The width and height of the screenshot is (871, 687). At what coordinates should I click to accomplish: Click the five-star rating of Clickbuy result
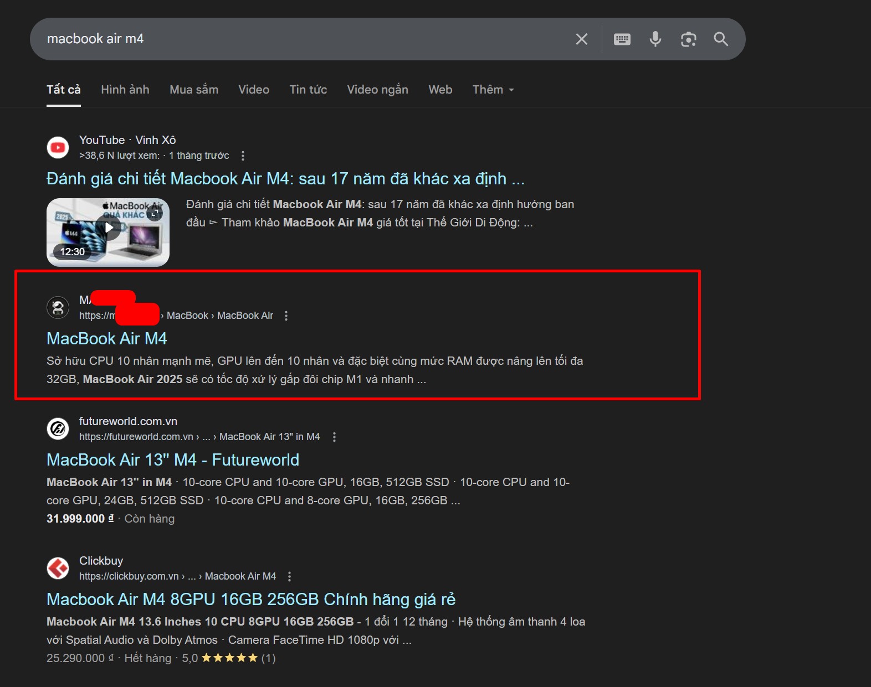pyautogui.click(x=229, y=658)
